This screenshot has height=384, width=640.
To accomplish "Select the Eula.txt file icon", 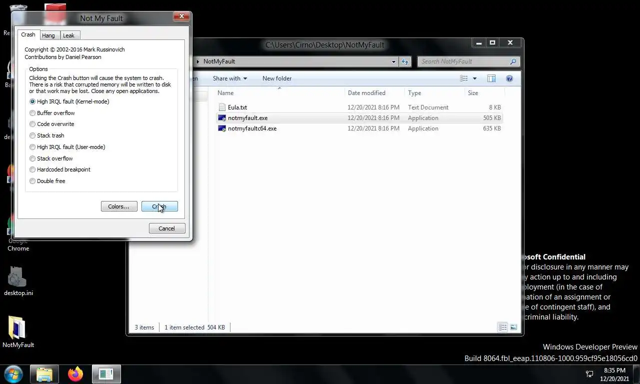I will pyautogui.click(x=222, y=107).
